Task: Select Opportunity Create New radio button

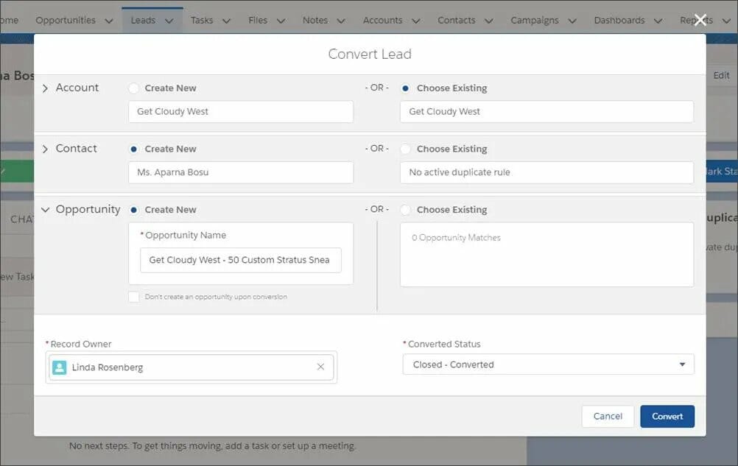Action: click(x=133, y=210)
